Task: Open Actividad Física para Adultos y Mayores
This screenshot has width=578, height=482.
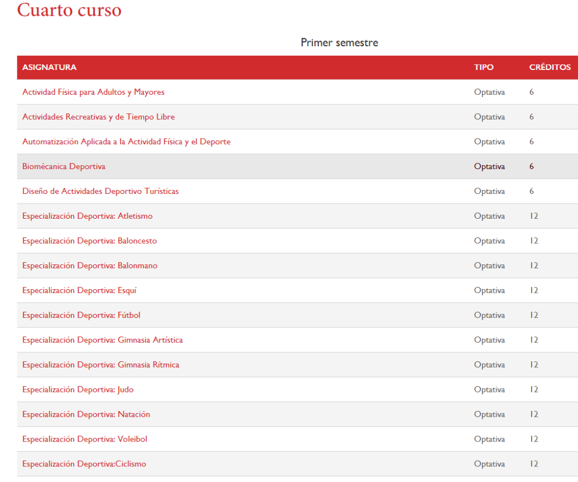Action: [x=93, y=92]
